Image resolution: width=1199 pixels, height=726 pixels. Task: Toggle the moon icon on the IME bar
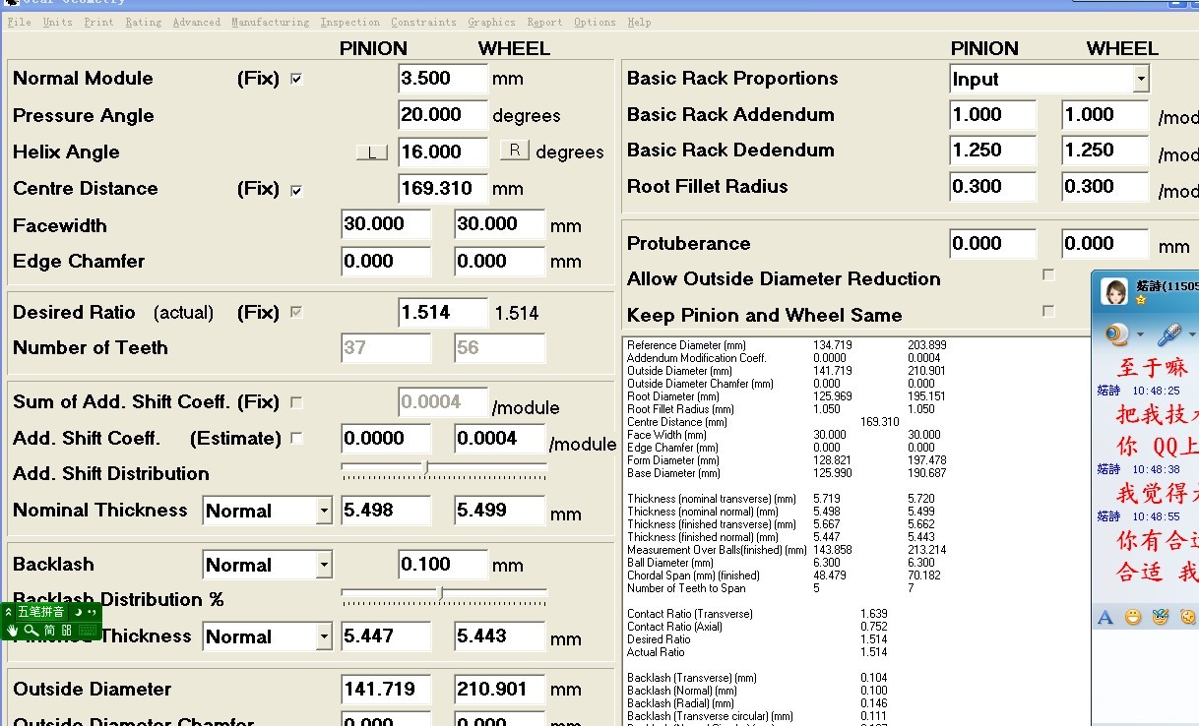point(78,612)
